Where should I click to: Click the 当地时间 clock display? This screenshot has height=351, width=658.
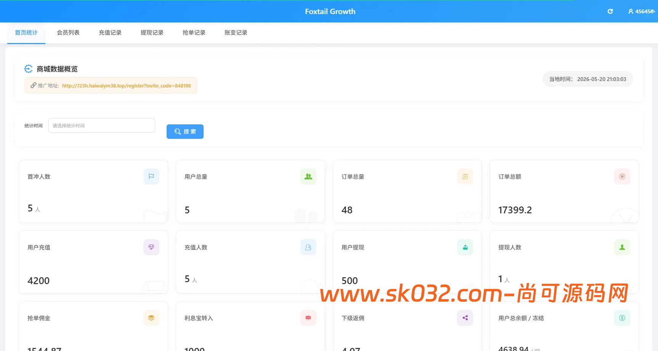point(587,79)
